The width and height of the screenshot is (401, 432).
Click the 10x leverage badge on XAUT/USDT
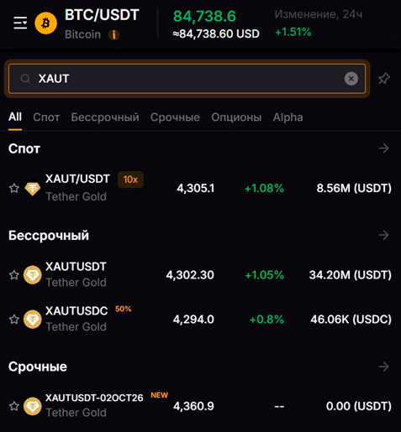130,180
